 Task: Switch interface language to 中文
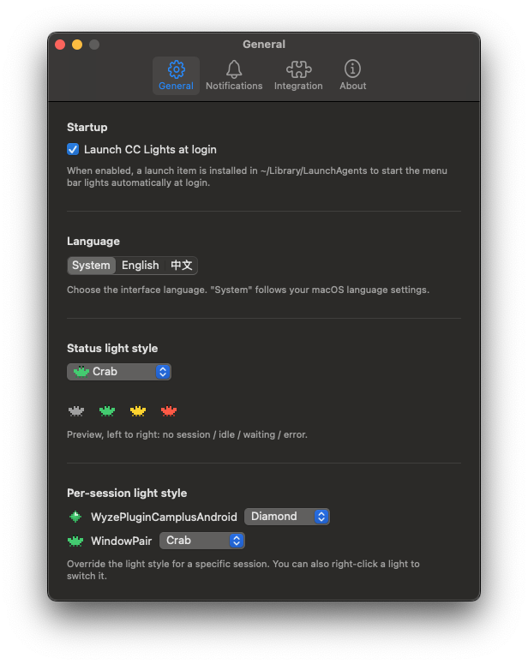pyautogui.click(x=182, y=266)
